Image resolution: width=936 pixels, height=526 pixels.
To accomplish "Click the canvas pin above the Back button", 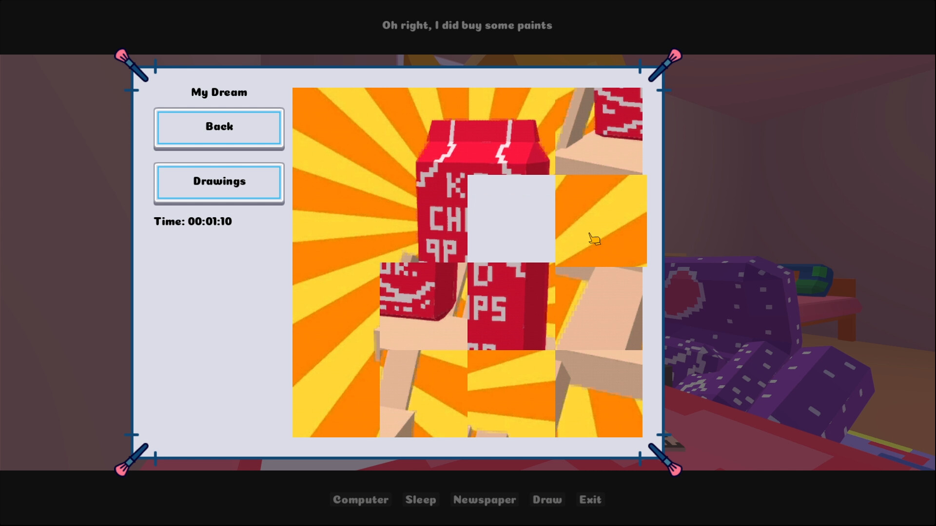I will [156, 67].
